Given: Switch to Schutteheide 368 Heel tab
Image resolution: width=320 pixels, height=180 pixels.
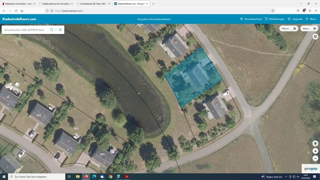Looking at the screenshot, I should coord(93,4).
